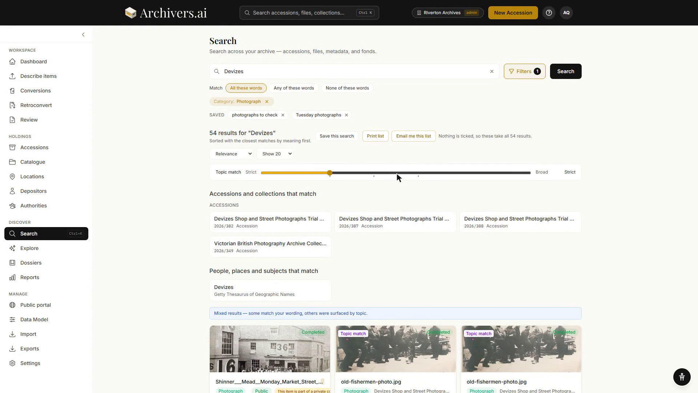Delete the 'Tuesday photographs' saved search
The width and height of the screenshot is (698, 393).
coord(346,115)
